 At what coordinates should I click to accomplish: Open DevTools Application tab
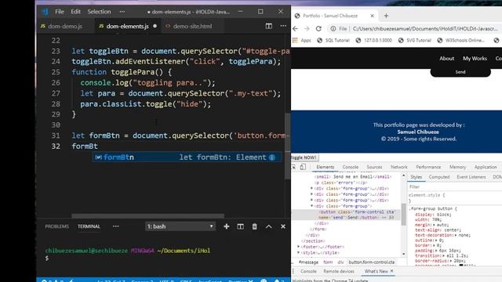[486, 167]
